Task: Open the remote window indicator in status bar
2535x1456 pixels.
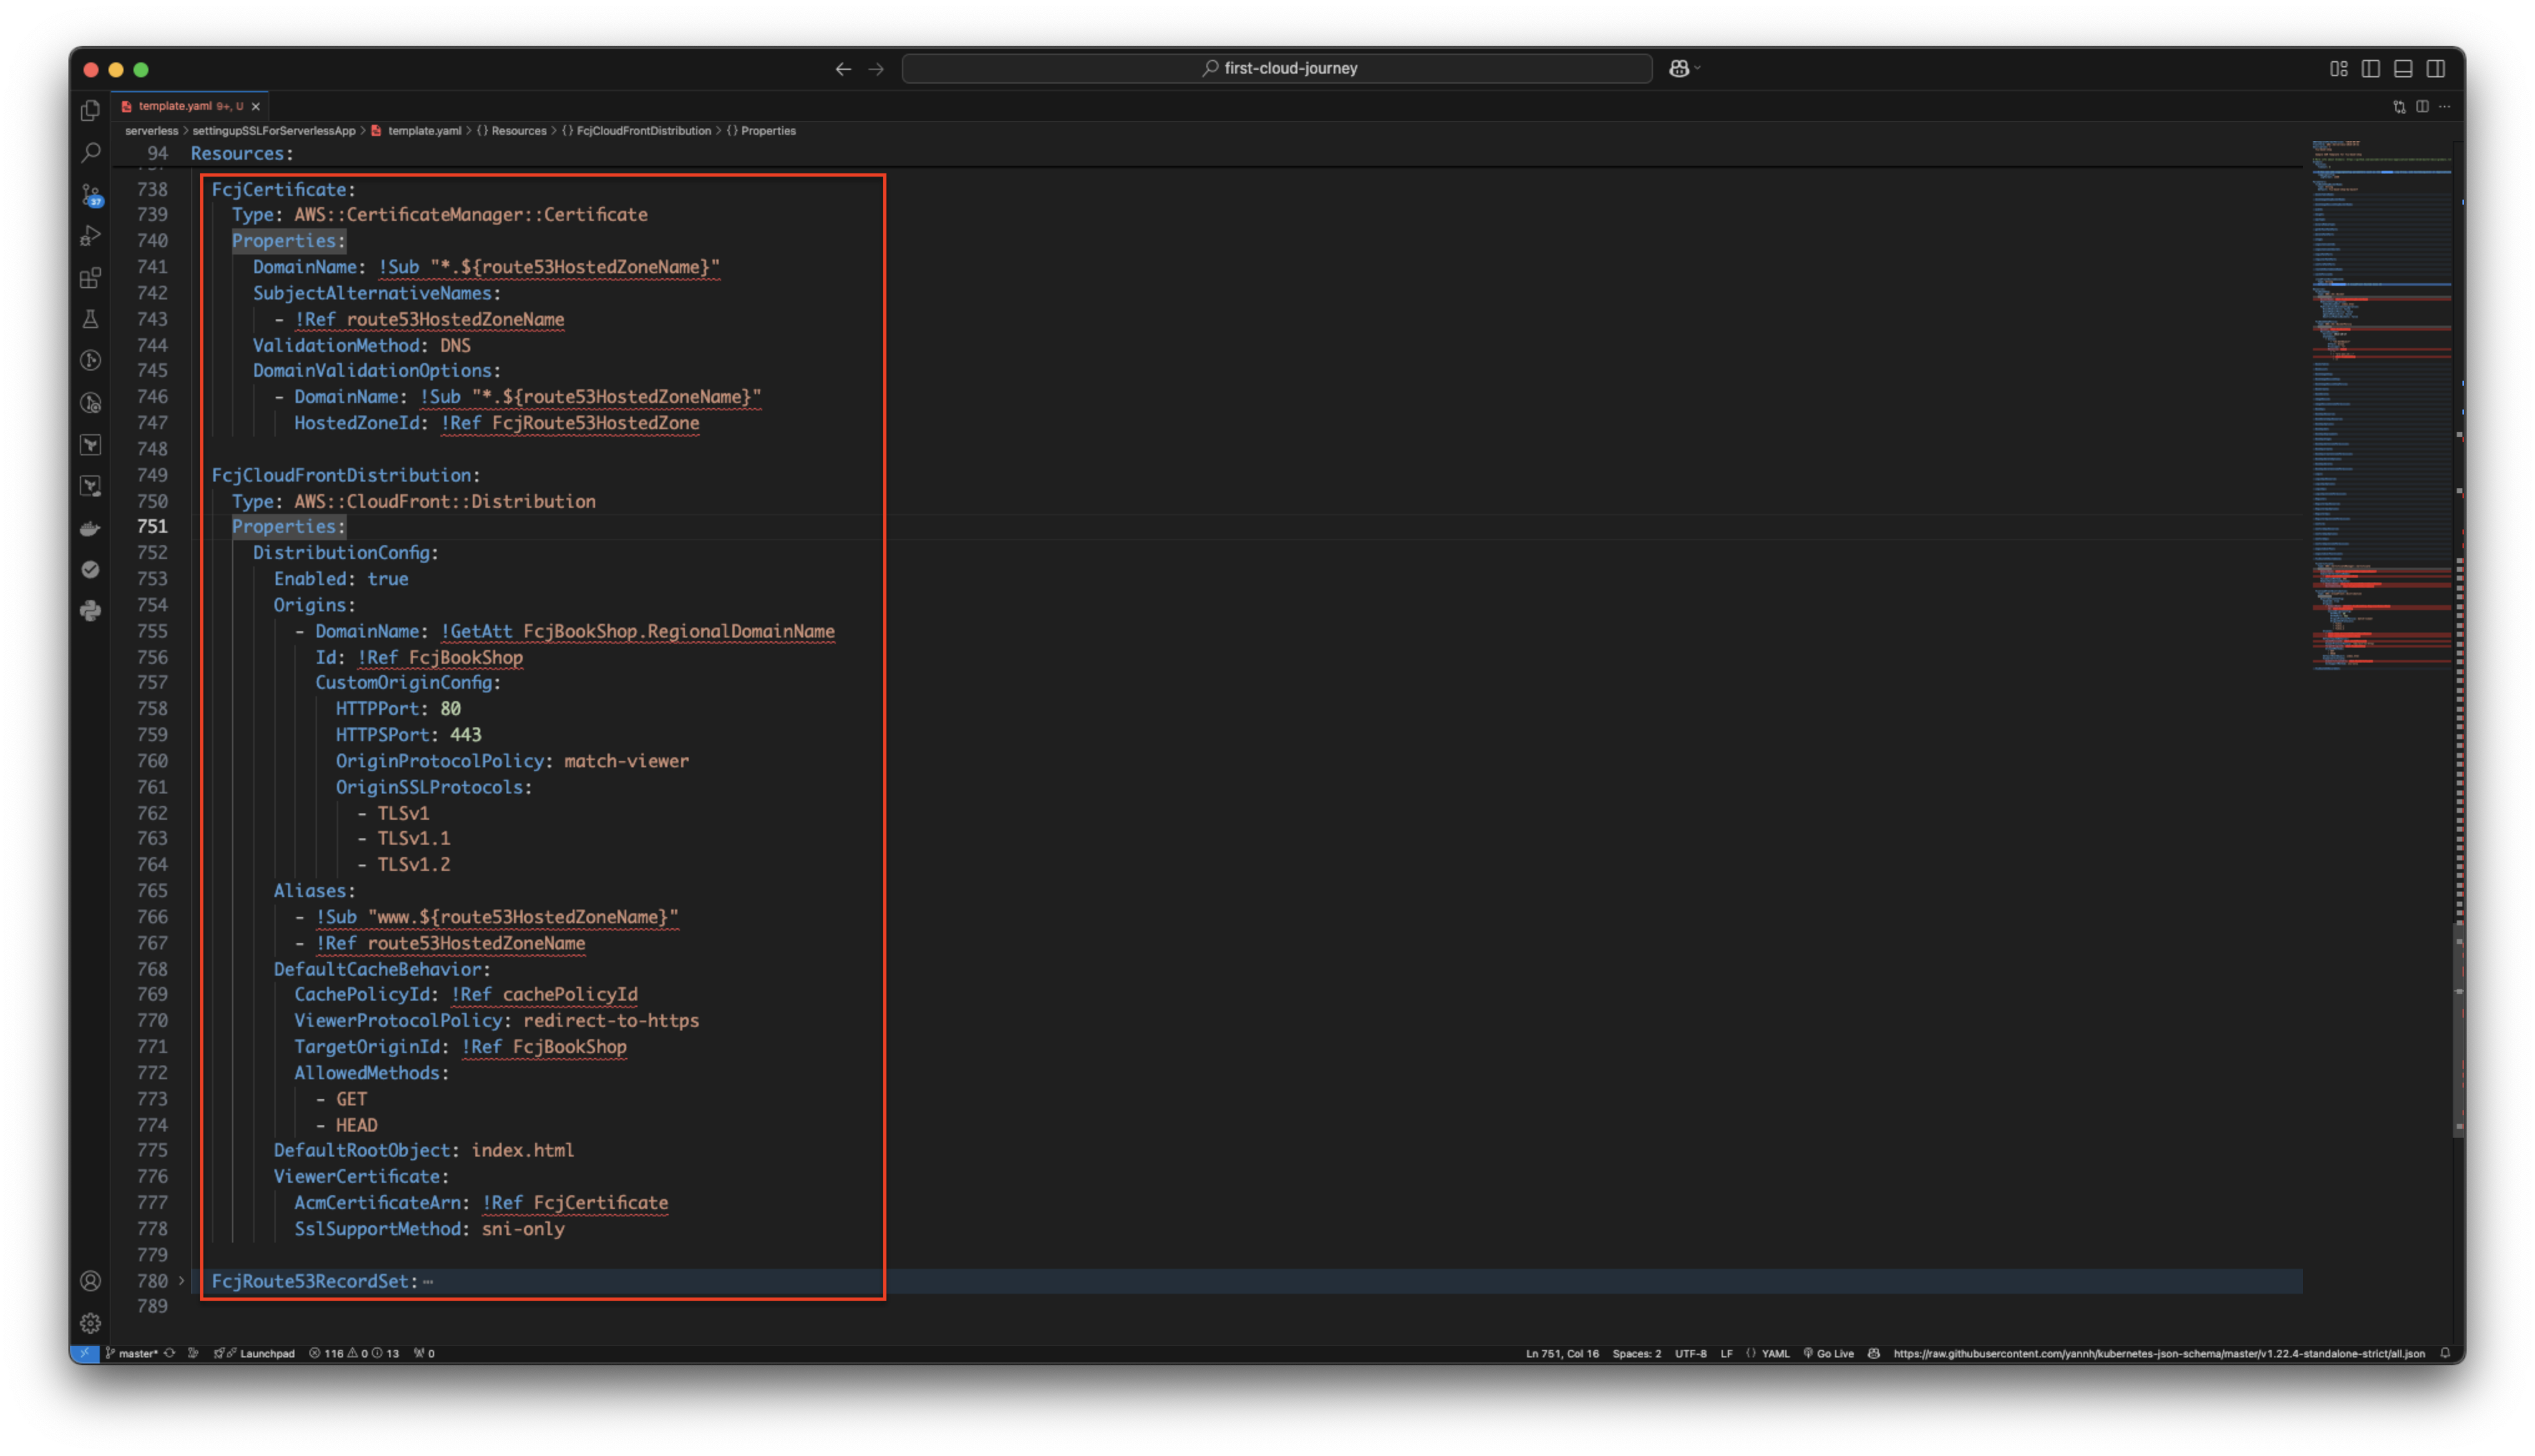Action: pyautogui.click(x=85, y=1353)
